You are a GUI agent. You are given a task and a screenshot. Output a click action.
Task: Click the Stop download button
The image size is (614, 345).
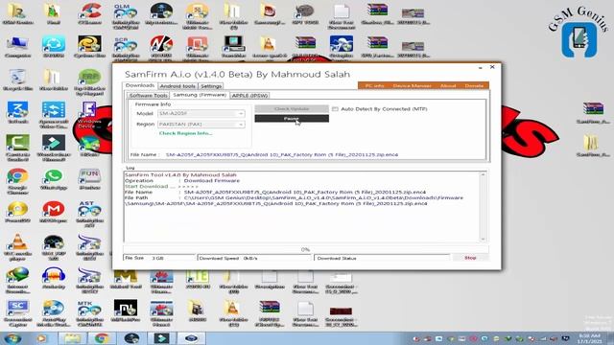(x=470, y=258)
